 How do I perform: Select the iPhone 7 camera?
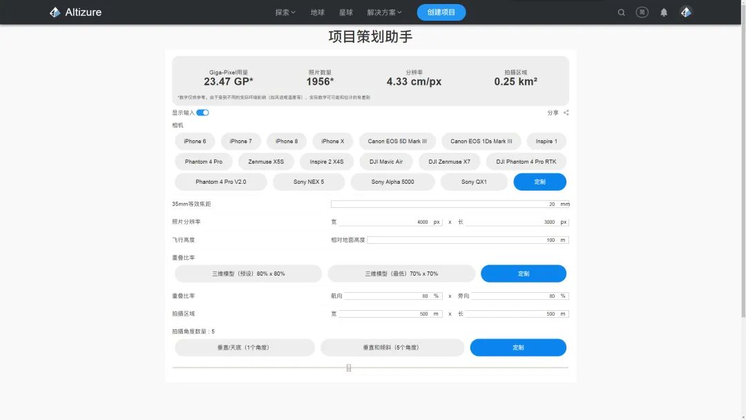[x=241, y=142]
